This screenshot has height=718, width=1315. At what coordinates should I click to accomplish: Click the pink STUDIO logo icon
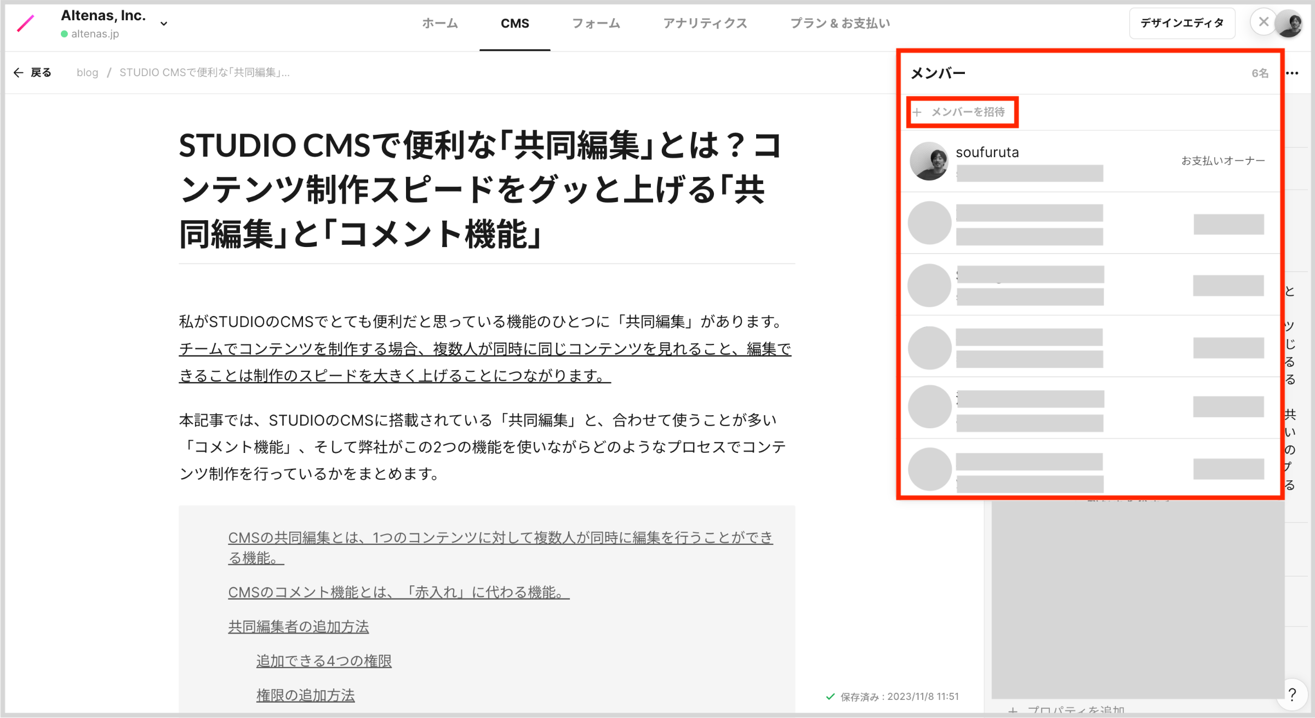26,24
